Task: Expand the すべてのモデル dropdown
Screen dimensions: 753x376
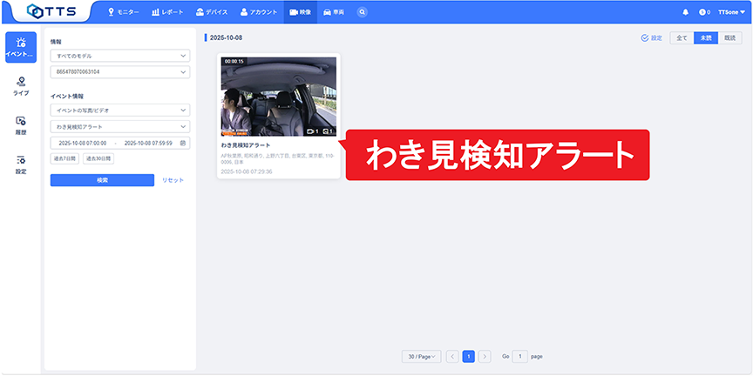Action: pyautogui.click(x=119, y=56)
